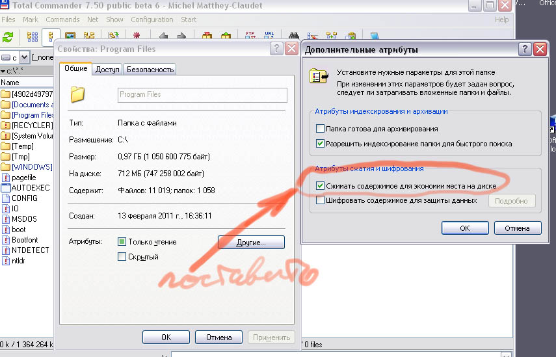This screenshot has width=556, height=357.
Task: Click the copy names toolbar icon
Action: click(x=351, y=36)
